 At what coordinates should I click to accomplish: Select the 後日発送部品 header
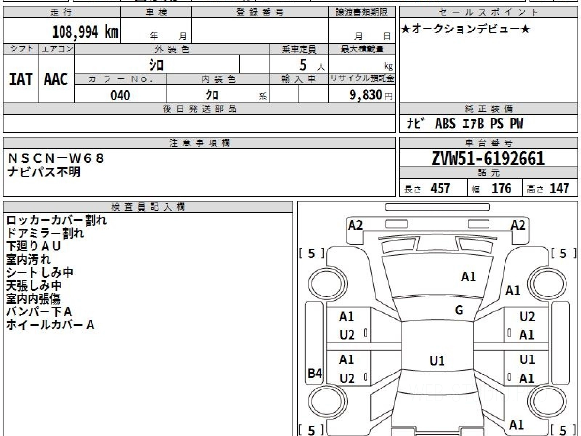pyautogui.click(x=199, y=109)
